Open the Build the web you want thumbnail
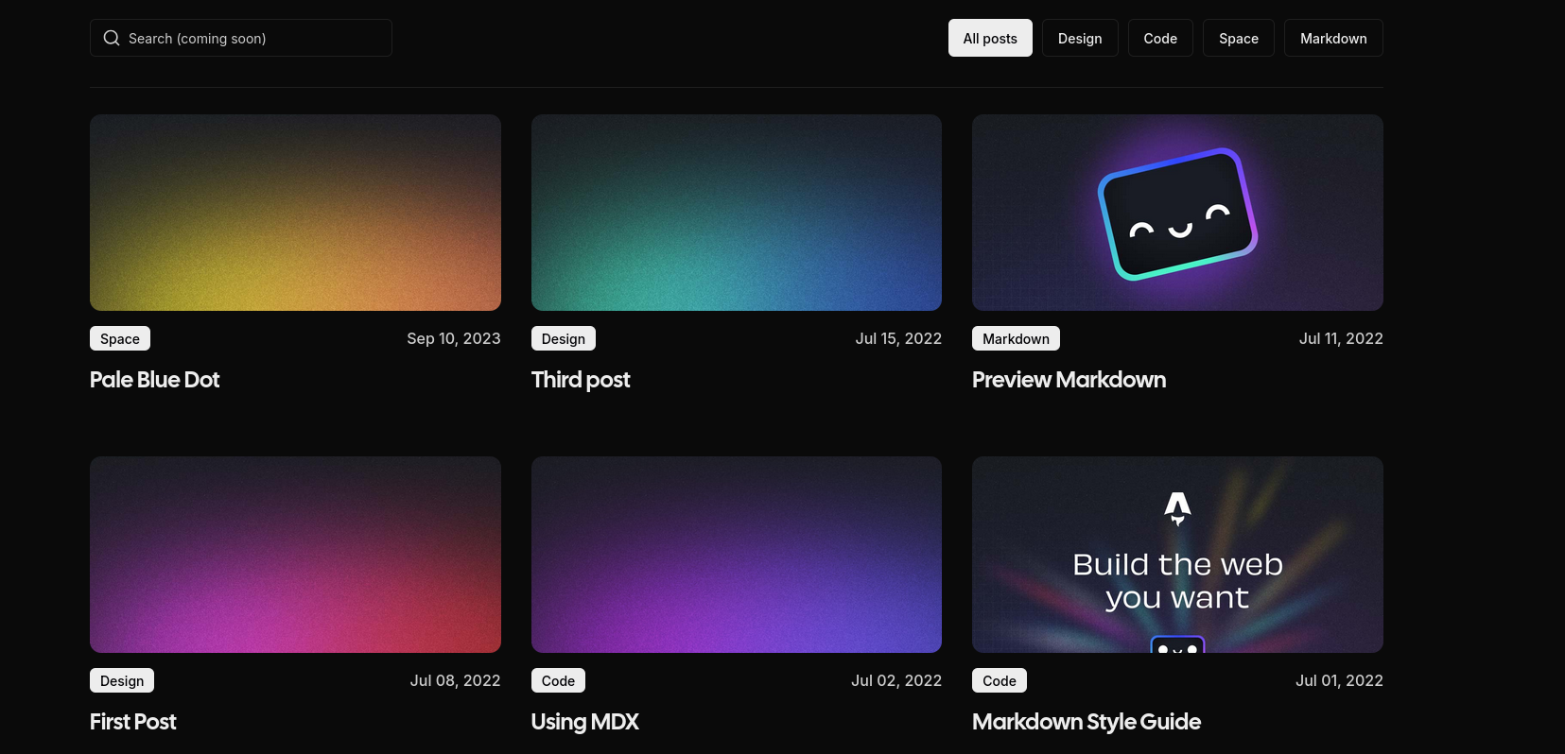The width and height of the screenshot is (1565, 754). pyautogui.click(x=1177, y=555)
